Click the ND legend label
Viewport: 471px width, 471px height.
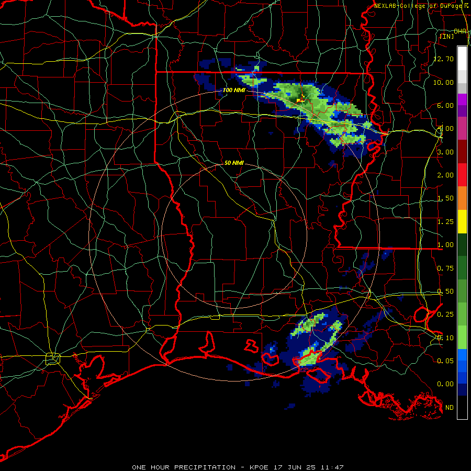click(x=450, y=408)
